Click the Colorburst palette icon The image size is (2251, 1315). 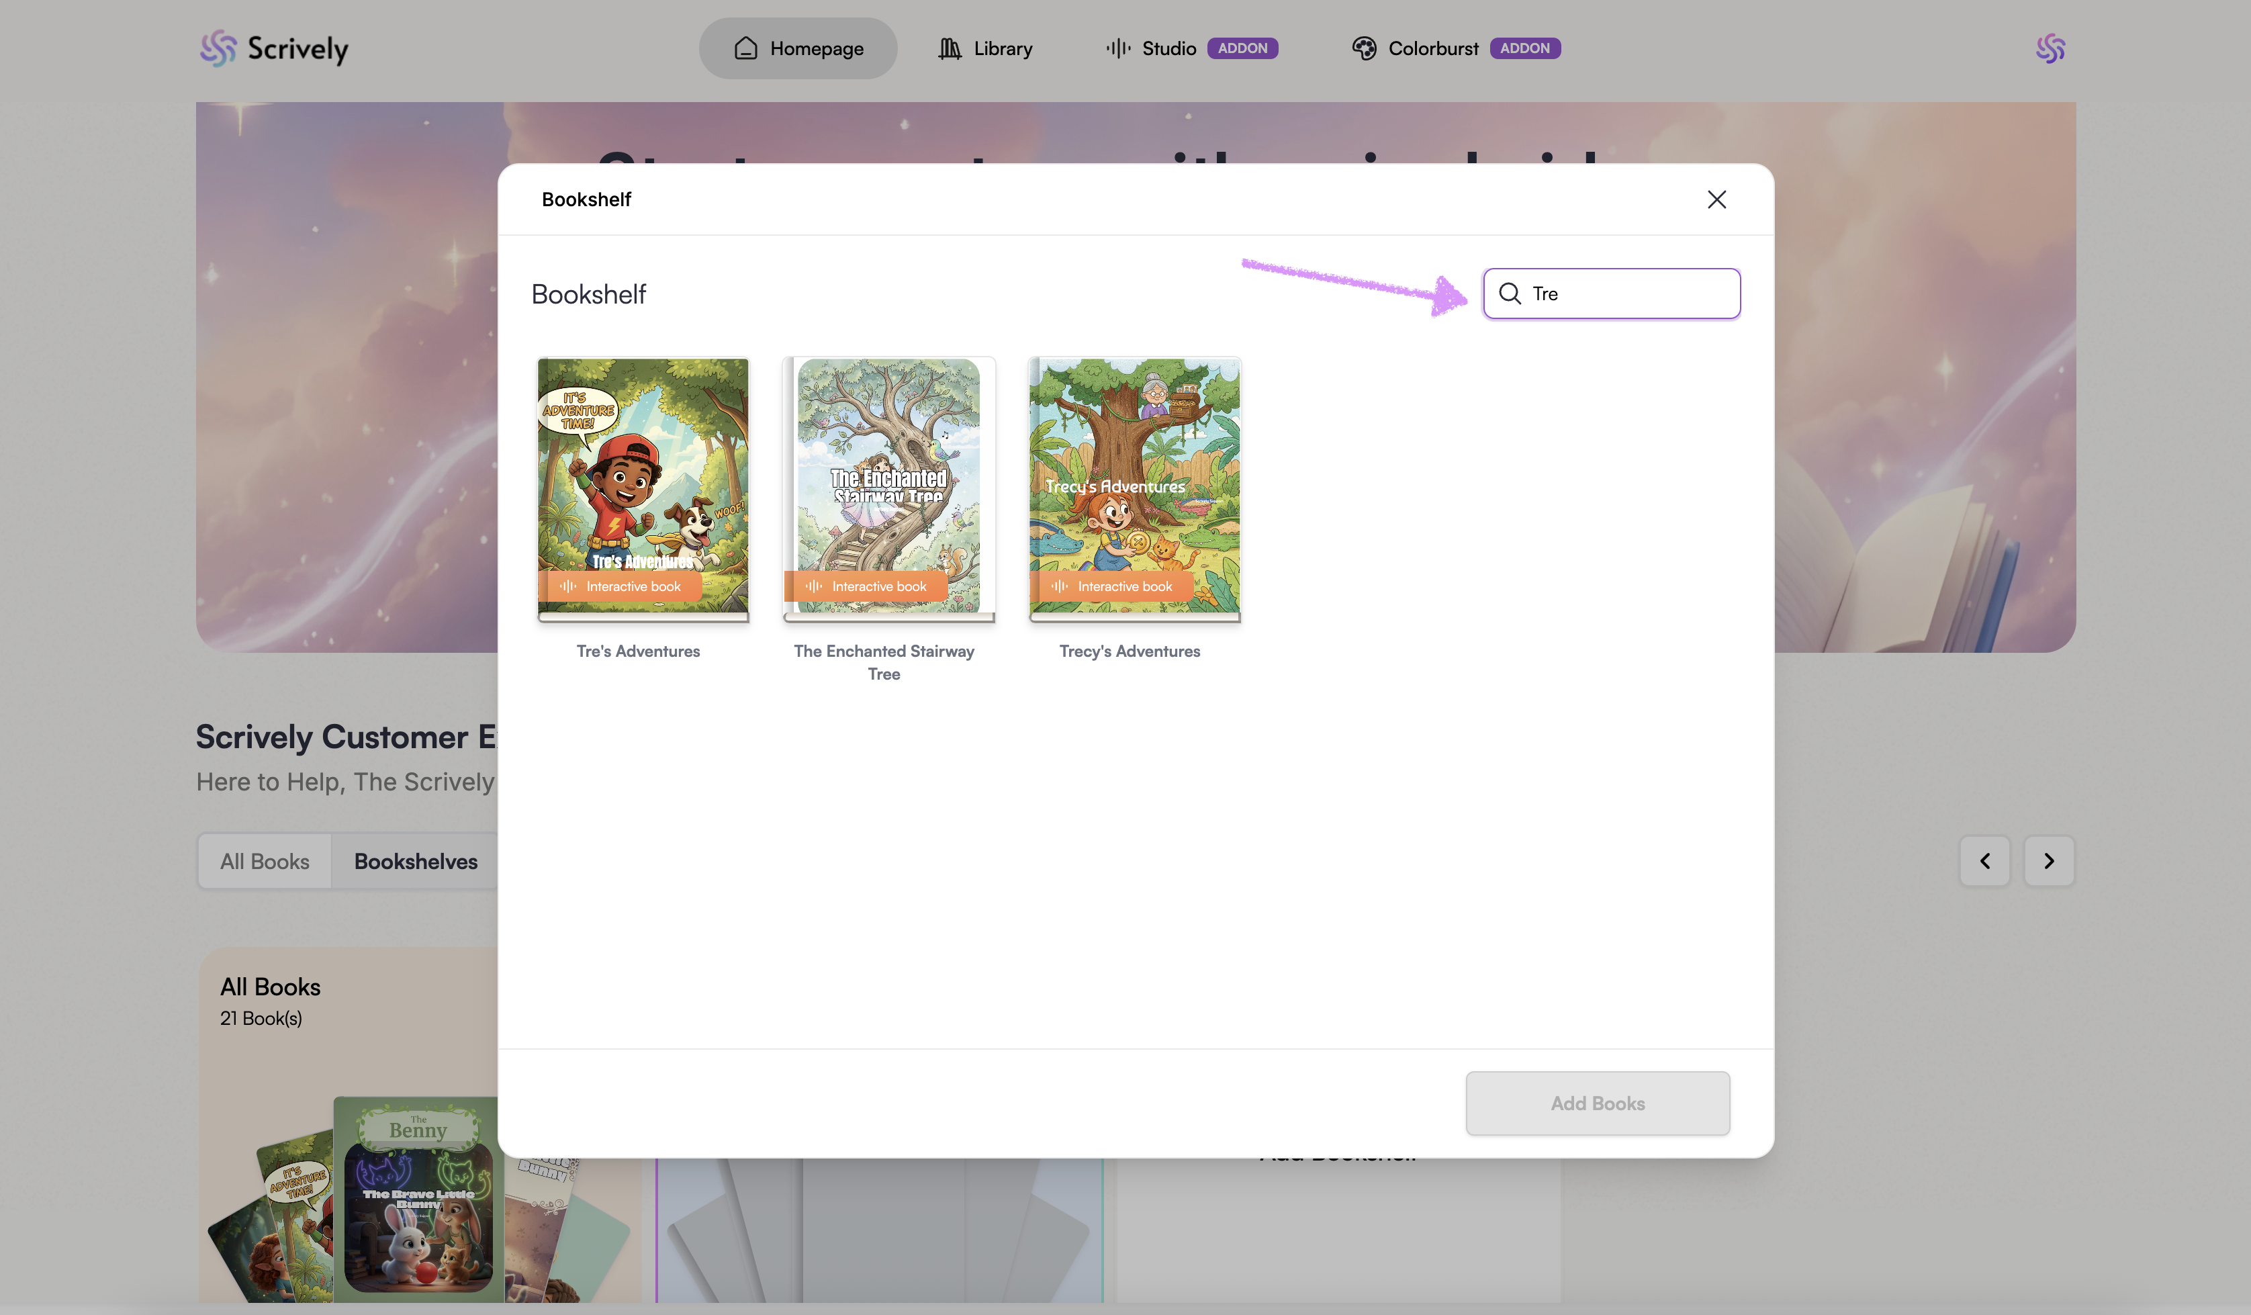coord(1363,48)
